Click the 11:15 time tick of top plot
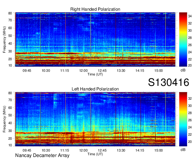Viewport: 195px width, 159px height. tap(65, 71)
